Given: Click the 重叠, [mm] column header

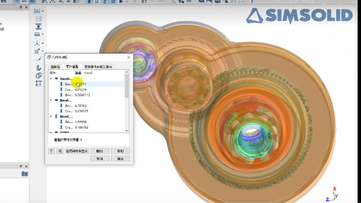Looking at the screenshot, I should tap(83, 73).
